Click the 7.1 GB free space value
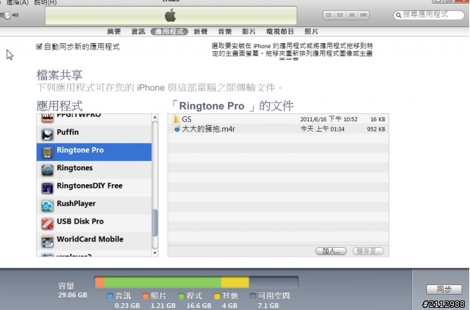 click(268, 306)
